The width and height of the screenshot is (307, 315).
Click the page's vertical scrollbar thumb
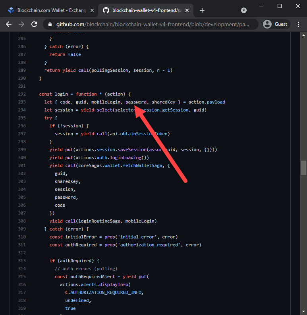(x=304, y=168)
